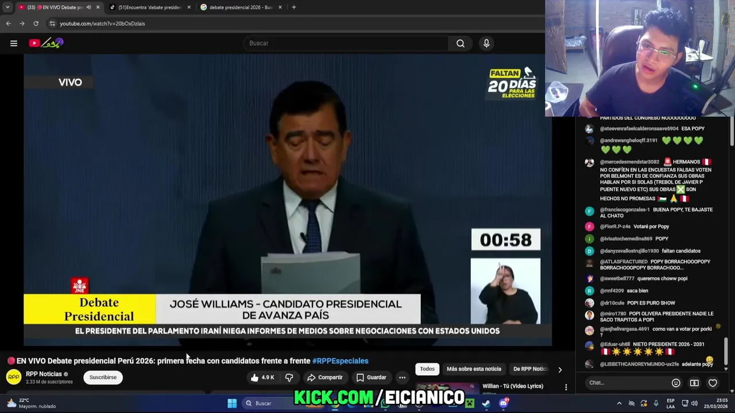The width and height of the screenshot is (735, 413).
Task: Share the video with Compartir
Action: [325, 377]
